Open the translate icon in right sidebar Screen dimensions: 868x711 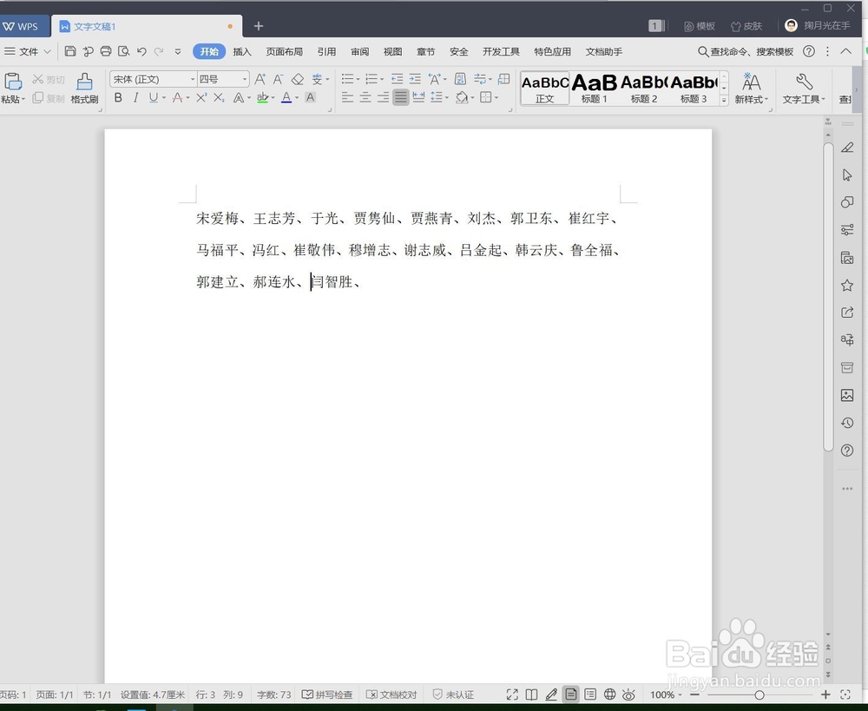tap(847, 339)
